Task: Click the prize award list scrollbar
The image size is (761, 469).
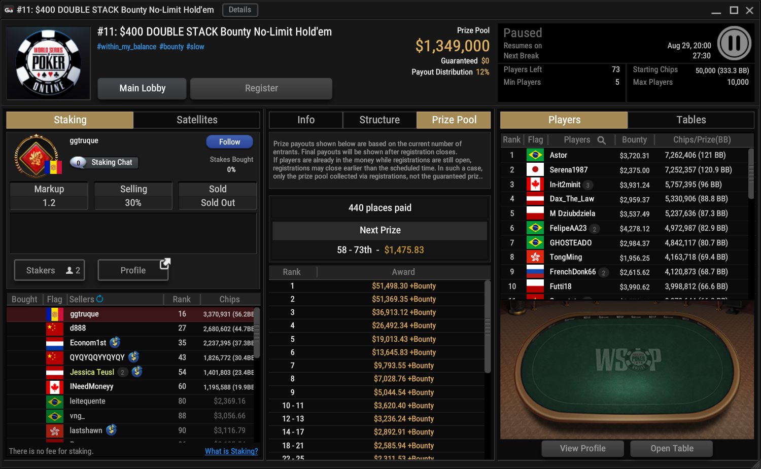Action: coord(488,327)
